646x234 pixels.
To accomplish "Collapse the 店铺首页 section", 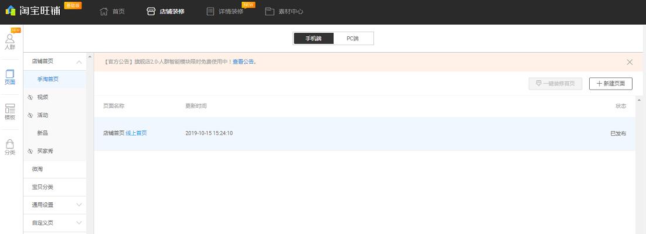I will [x=79, y=61].
